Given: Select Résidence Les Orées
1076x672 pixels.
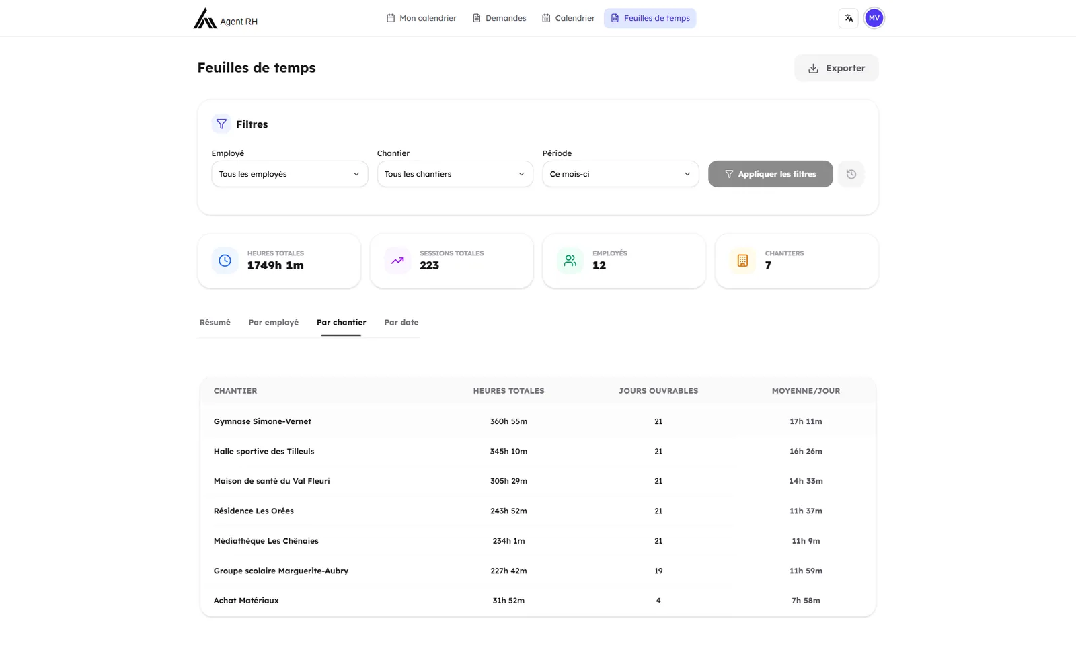Looking at the screenshot, I should click(254, 511).
